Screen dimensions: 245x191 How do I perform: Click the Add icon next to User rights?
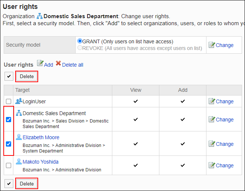point(40,63)
